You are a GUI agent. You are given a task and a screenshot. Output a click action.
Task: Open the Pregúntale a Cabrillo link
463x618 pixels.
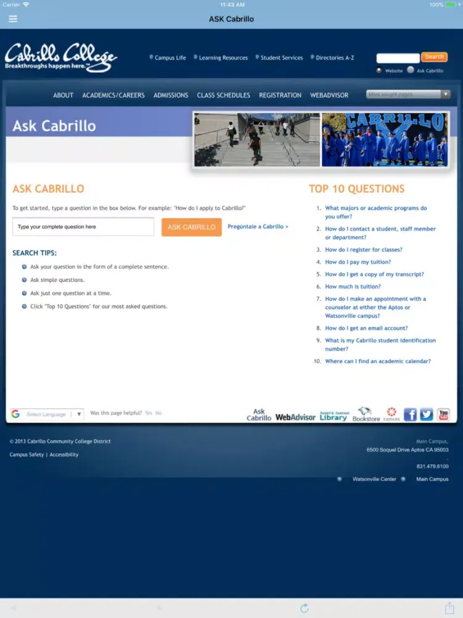258,226
